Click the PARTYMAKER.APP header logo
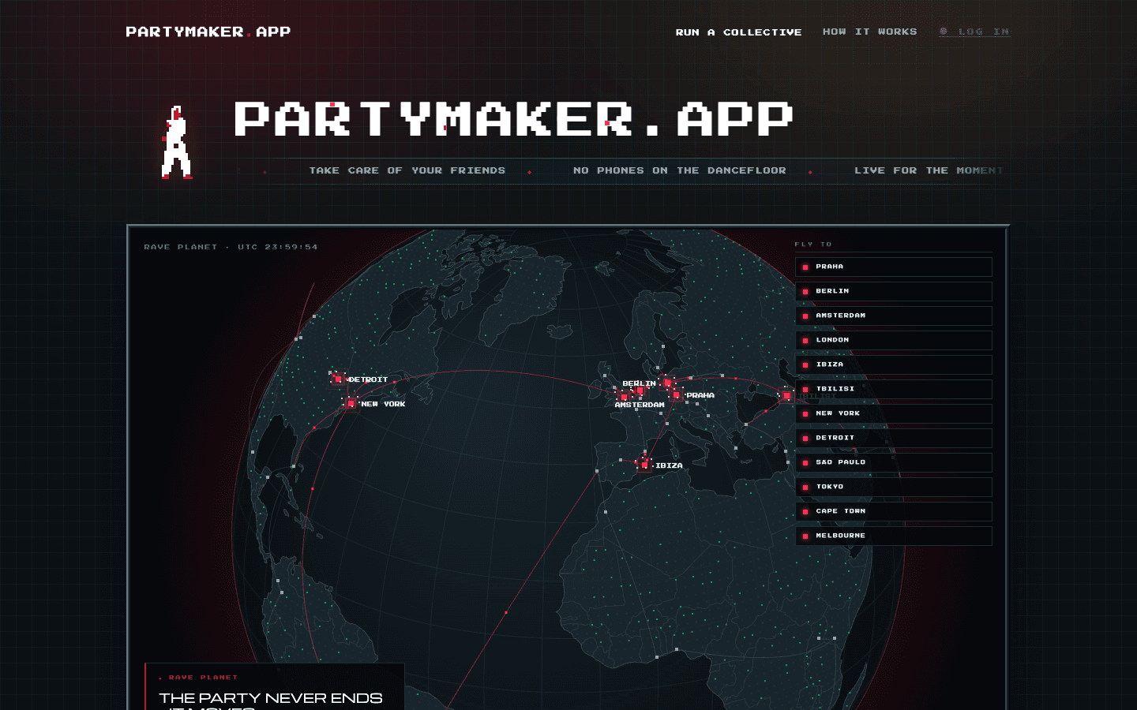This screenshot has height=710, width=1137. (x=208, y=32)
